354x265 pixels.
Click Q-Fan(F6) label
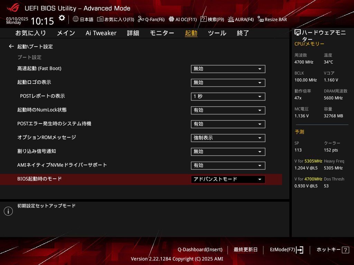click(x=155, y=19)
